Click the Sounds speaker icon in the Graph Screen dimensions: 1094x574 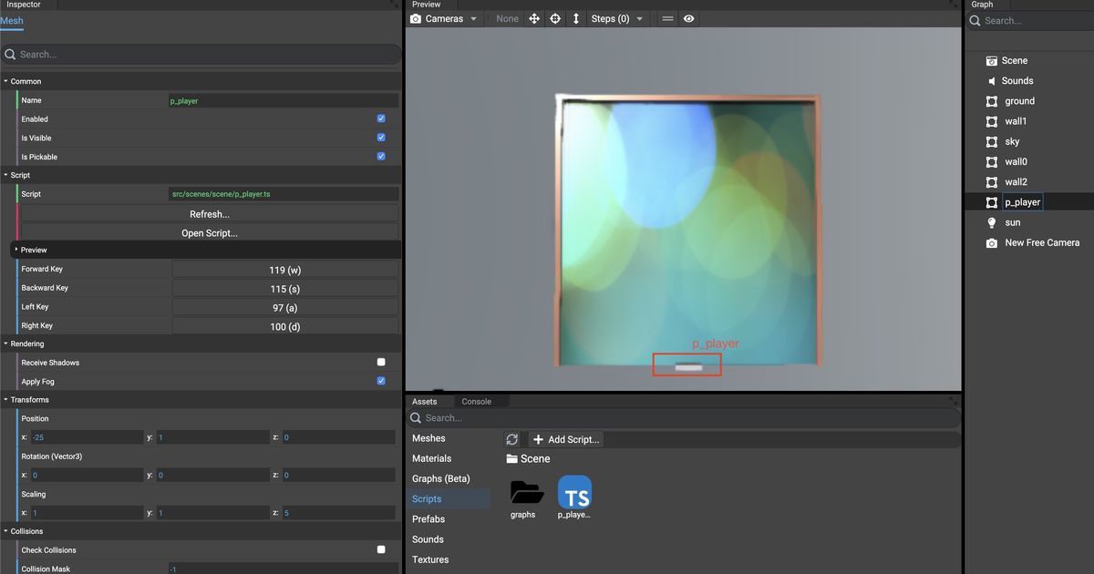point(991,80)
